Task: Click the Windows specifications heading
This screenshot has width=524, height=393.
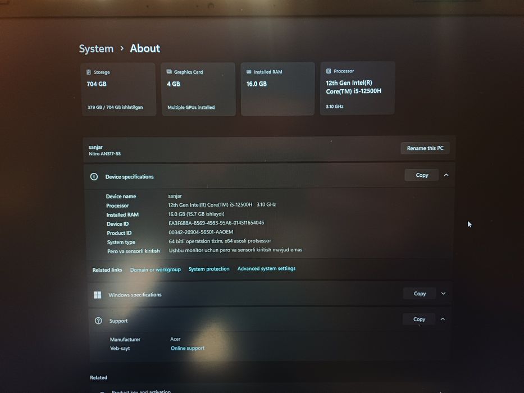Action: 135,295
